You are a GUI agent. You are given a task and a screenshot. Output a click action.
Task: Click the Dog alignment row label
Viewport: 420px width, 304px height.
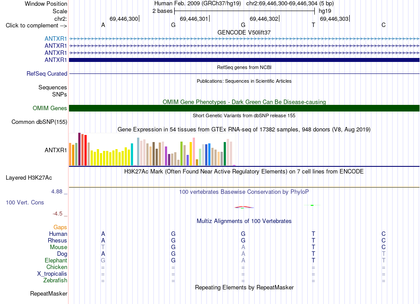[62, 254]
